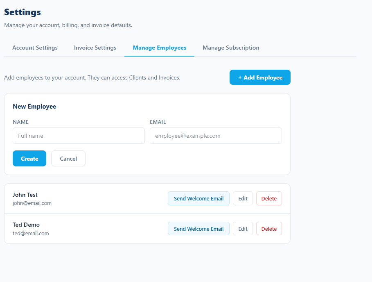
Task: Cancel the New Employee form
Action: click(68, 159)
